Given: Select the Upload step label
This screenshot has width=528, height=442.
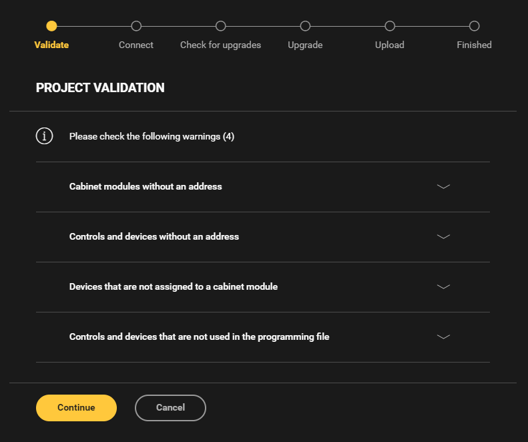Looking at the screenshot, I should (x=390, y=45).
